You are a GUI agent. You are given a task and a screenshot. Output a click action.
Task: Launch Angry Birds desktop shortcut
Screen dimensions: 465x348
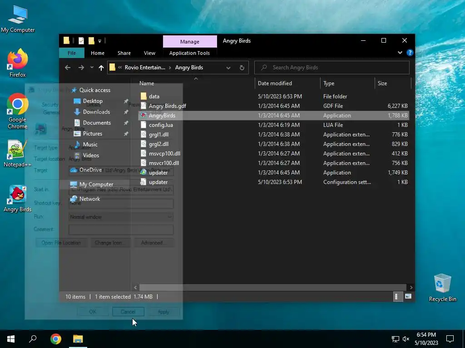point(18,199)
